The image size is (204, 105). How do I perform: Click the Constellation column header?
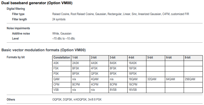coord(62,58)
